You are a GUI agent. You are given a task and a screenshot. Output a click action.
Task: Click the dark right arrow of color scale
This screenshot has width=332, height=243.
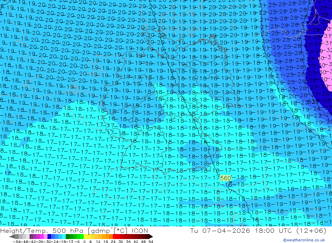[x=151, y=237]
